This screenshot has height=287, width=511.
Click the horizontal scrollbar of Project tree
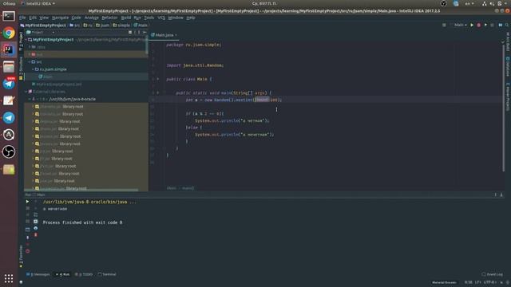click(x=81, y=190)
